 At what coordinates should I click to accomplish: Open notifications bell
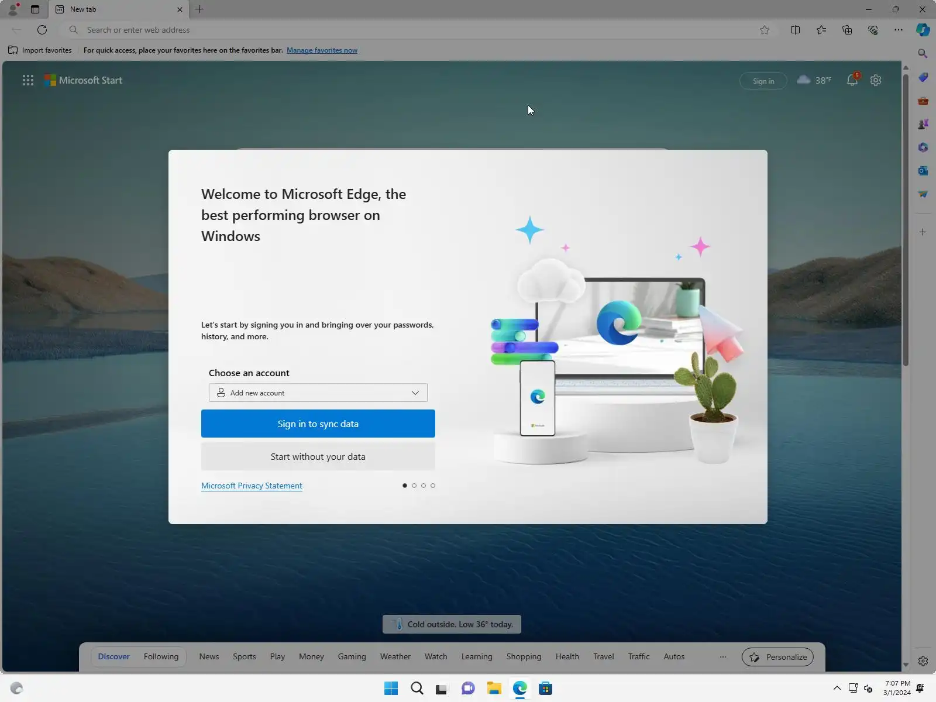(852, 80)
